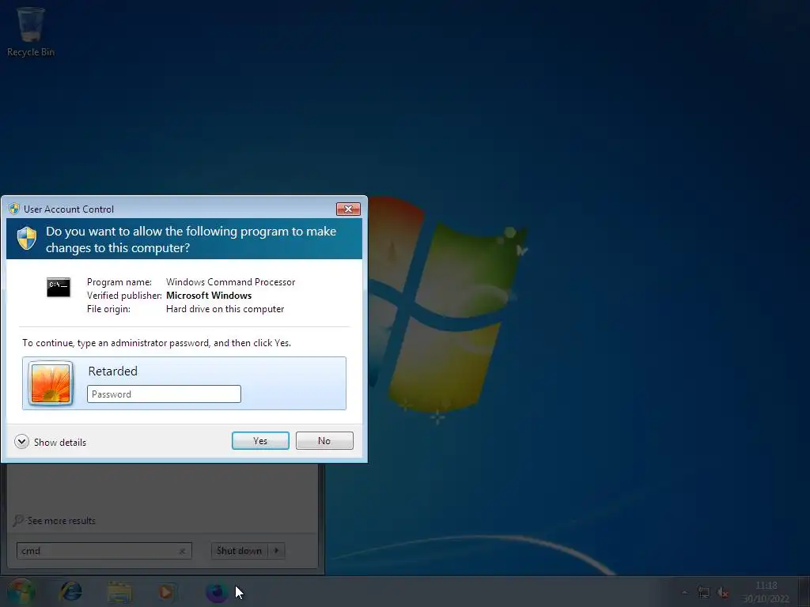Click the cmd search box in the Start menu
The image size is (810, 607).
click(104, 551)
